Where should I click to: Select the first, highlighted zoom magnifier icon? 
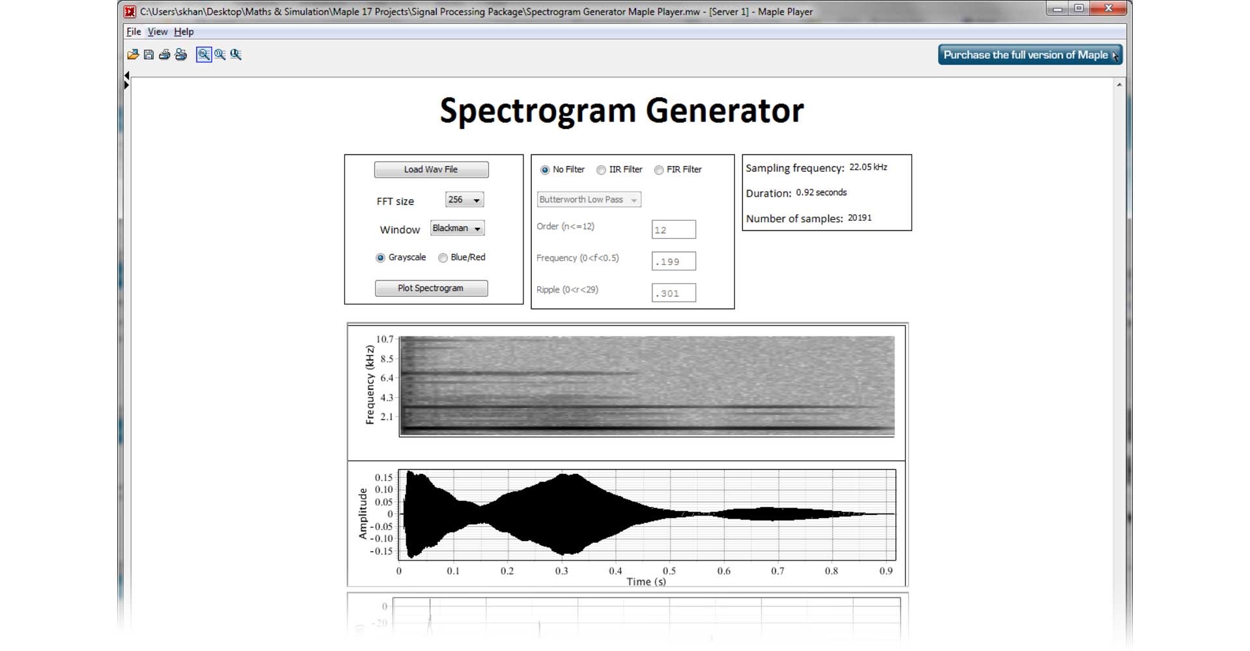coord(204,55)
